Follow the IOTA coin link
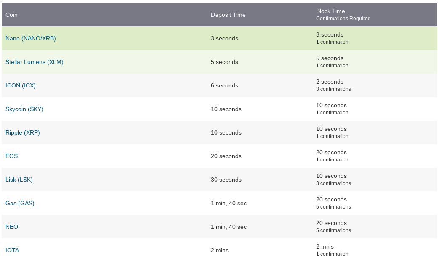 (x=12, y=250)
